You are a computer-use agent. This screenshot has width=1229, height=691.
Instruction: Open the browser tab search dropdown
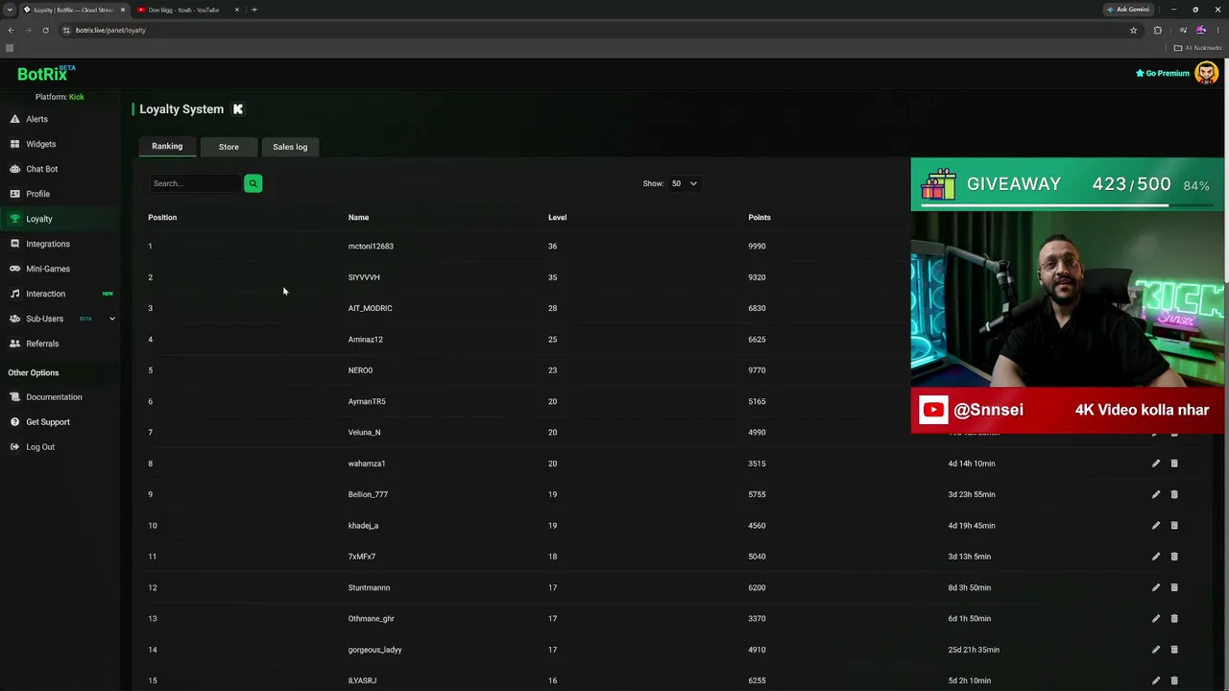(x=10, y=10)
